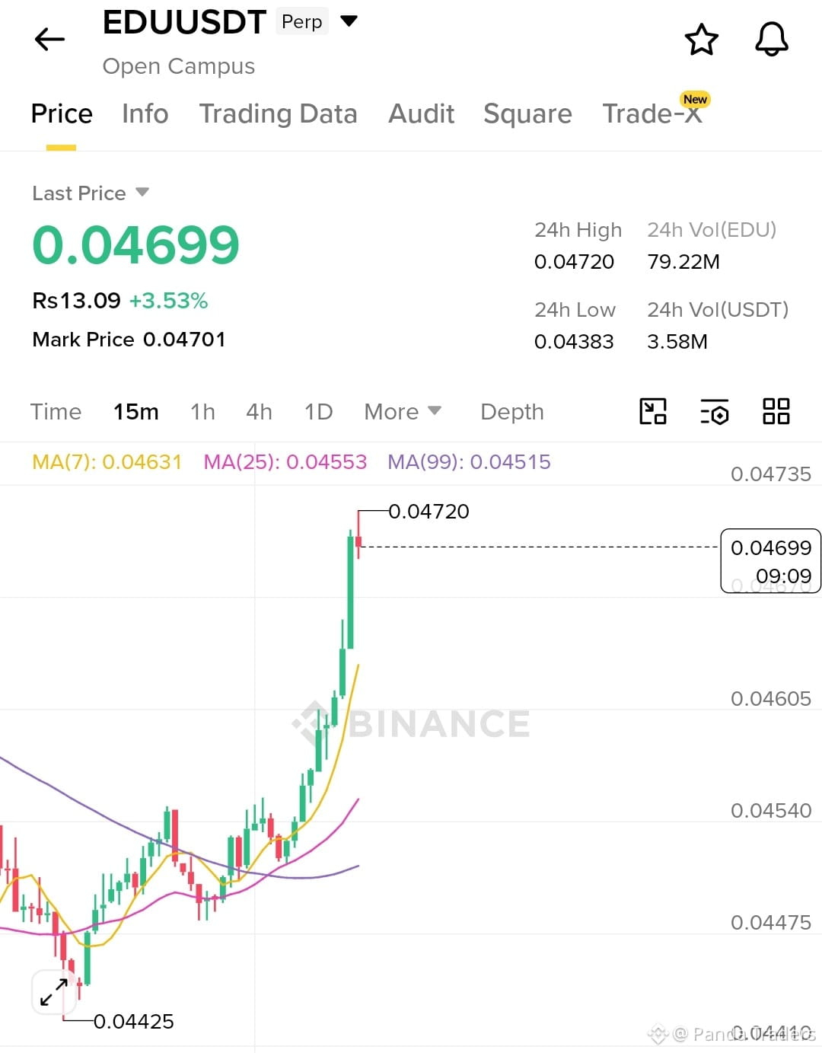822x1053 pixels.
Task: Open the EDUUSDT pair selector dropdown arrow
Action: click(x=349, y=21)
